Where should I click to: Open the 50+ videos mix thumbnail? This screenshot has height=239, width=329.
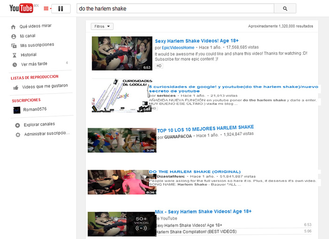(x=122, y=224)
